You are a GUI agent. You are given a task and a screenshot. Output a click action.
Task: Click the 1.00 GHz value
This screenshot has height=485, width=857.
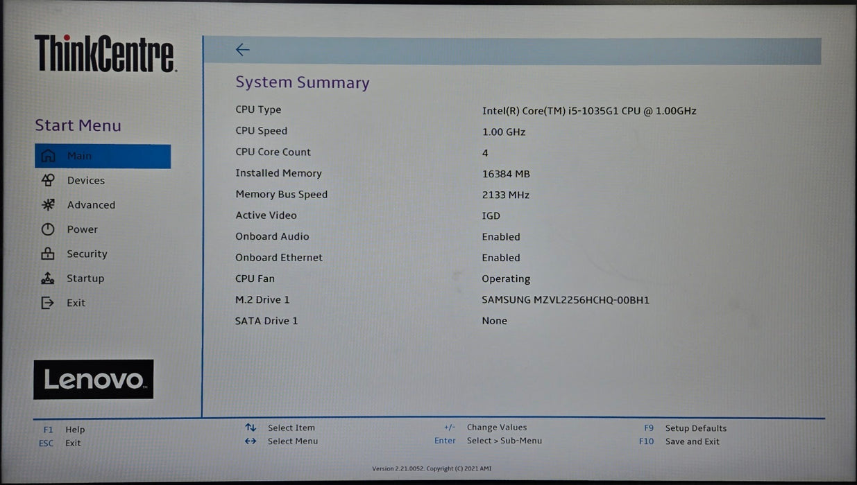point(504,132)
